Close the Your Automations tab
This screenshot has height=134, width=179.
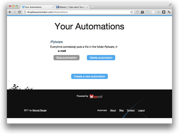[x=53, y=7]
